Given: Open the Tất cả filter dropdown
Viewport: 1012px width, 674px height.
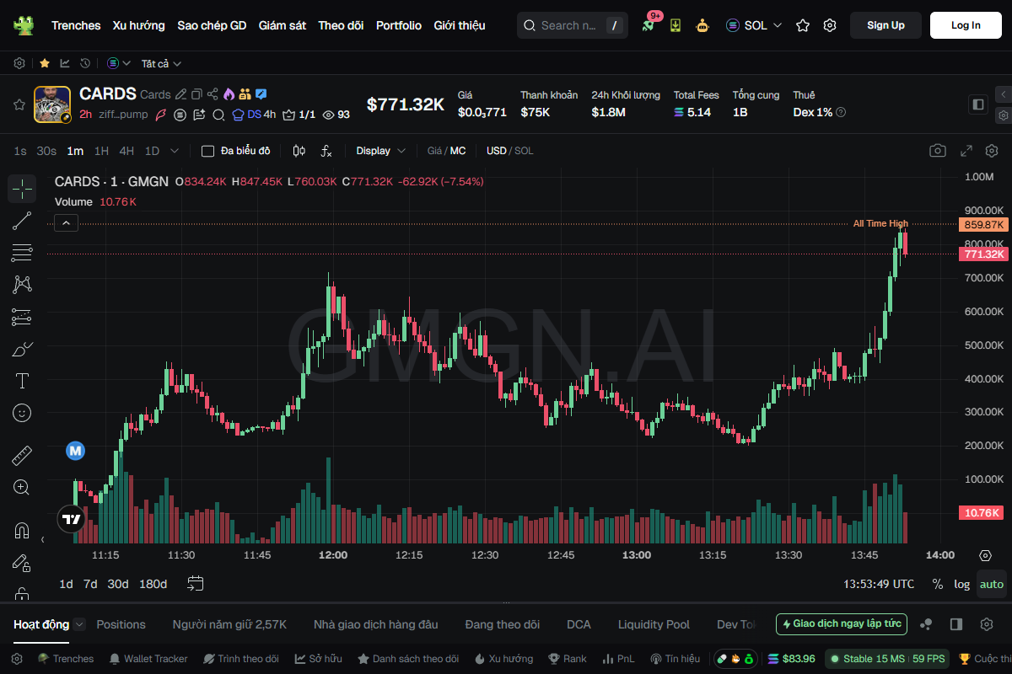Looking at the screenshot, I should click(x=161, y=63).
